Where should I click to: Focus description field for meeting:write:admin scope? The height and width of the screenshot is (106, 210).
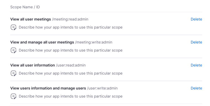point(71,50)
